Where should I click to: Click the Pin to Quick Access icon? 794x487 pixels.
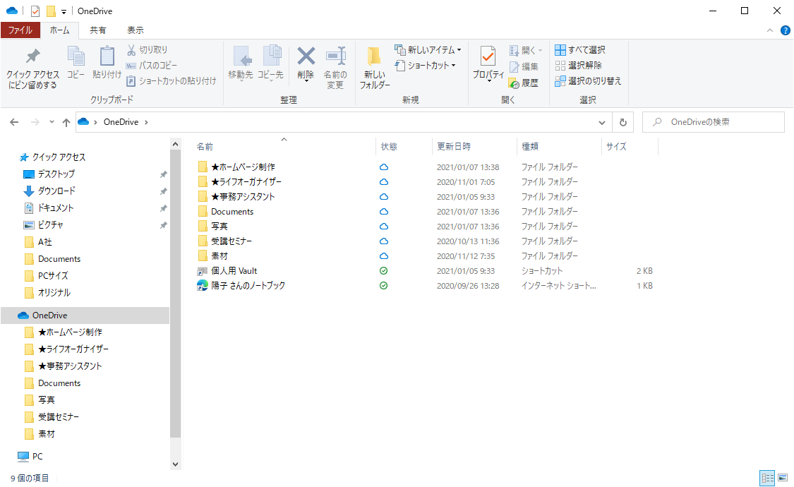pos(33,56)
